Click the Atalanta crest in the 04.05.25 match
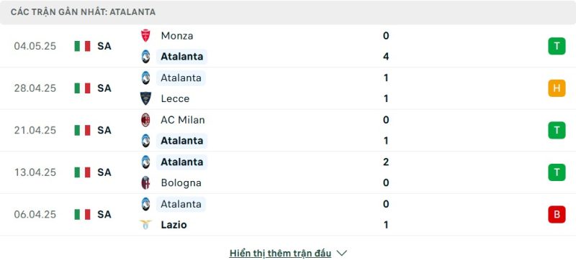Image resolution: width=576 pixels, height=260 pixels. pos(146,57)
